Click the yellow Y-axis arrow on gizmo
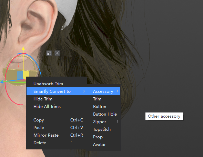The image size is (203, 157). point(23,48)
